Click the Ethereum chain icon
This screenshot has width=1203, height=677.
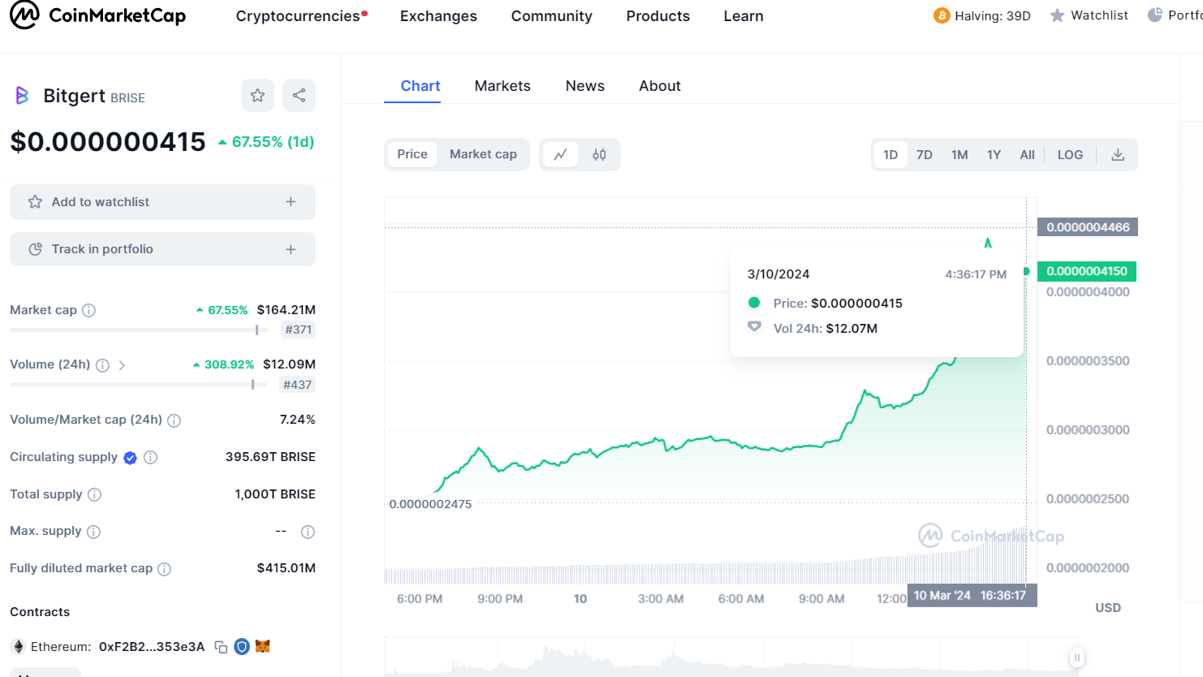tap(18, 647)
